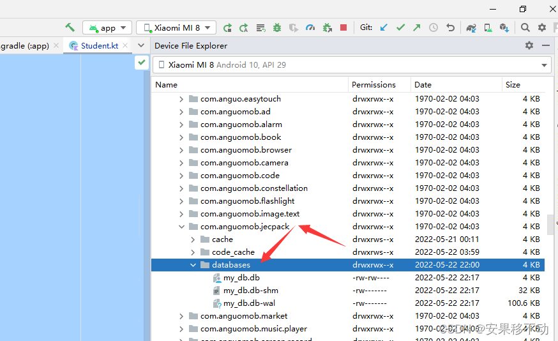Click the 100.6 KB size value
This screenshot has width=558, height=341.
pos(524,303)
